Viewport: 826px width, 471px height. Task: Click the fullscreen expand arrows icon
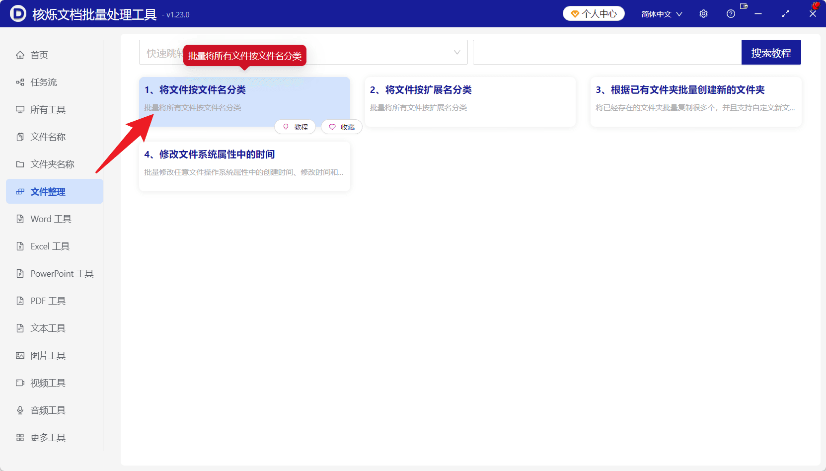click(785, 14)
